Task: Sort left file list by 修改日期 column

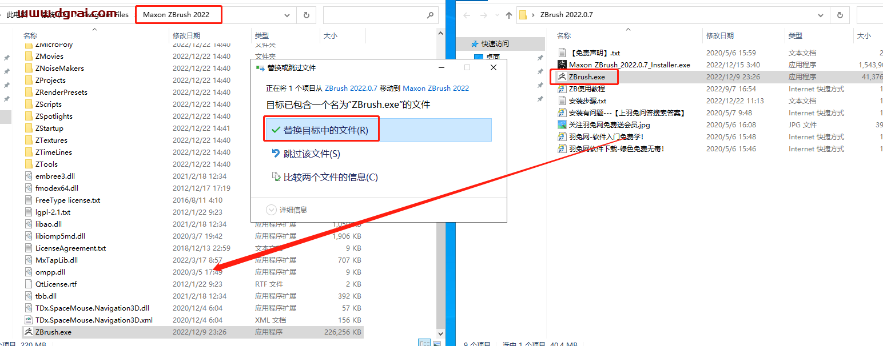Action: 186,35
